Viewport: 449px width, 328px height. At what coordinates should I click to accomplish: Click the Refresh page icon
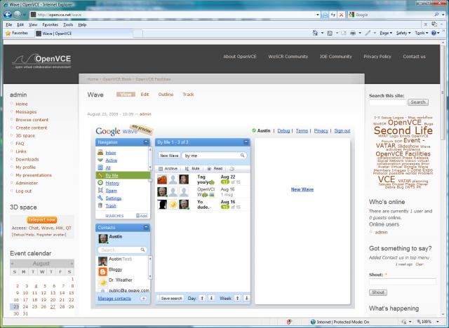[333, 15]
